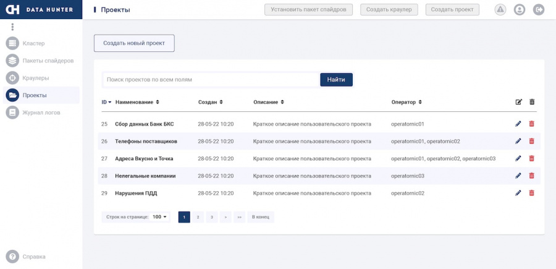Sort by Наименование column
556x269 pixels.
(x=137, y=102)
